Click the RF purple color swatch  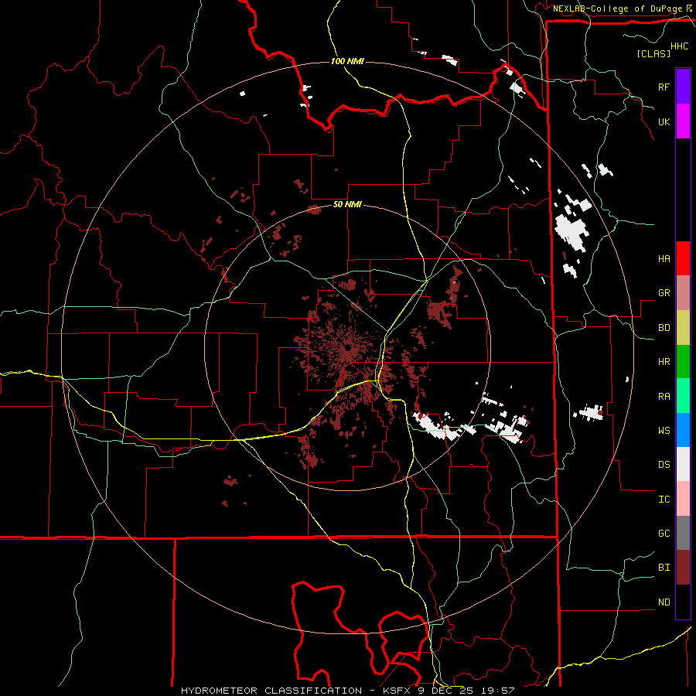point(683,87)
